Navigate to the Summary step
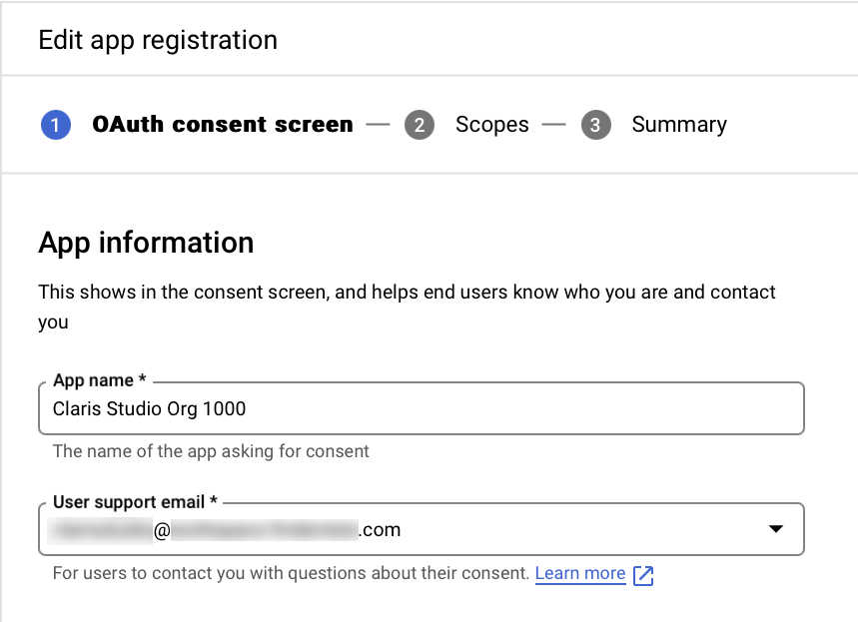The image size is (858, 622). (678, 124)
